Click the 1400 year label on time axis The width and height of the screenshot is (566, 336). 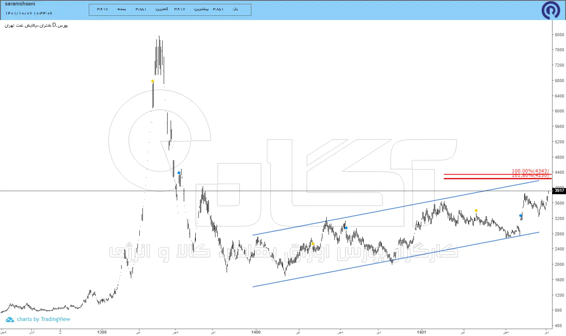click(x=256, y=332)
